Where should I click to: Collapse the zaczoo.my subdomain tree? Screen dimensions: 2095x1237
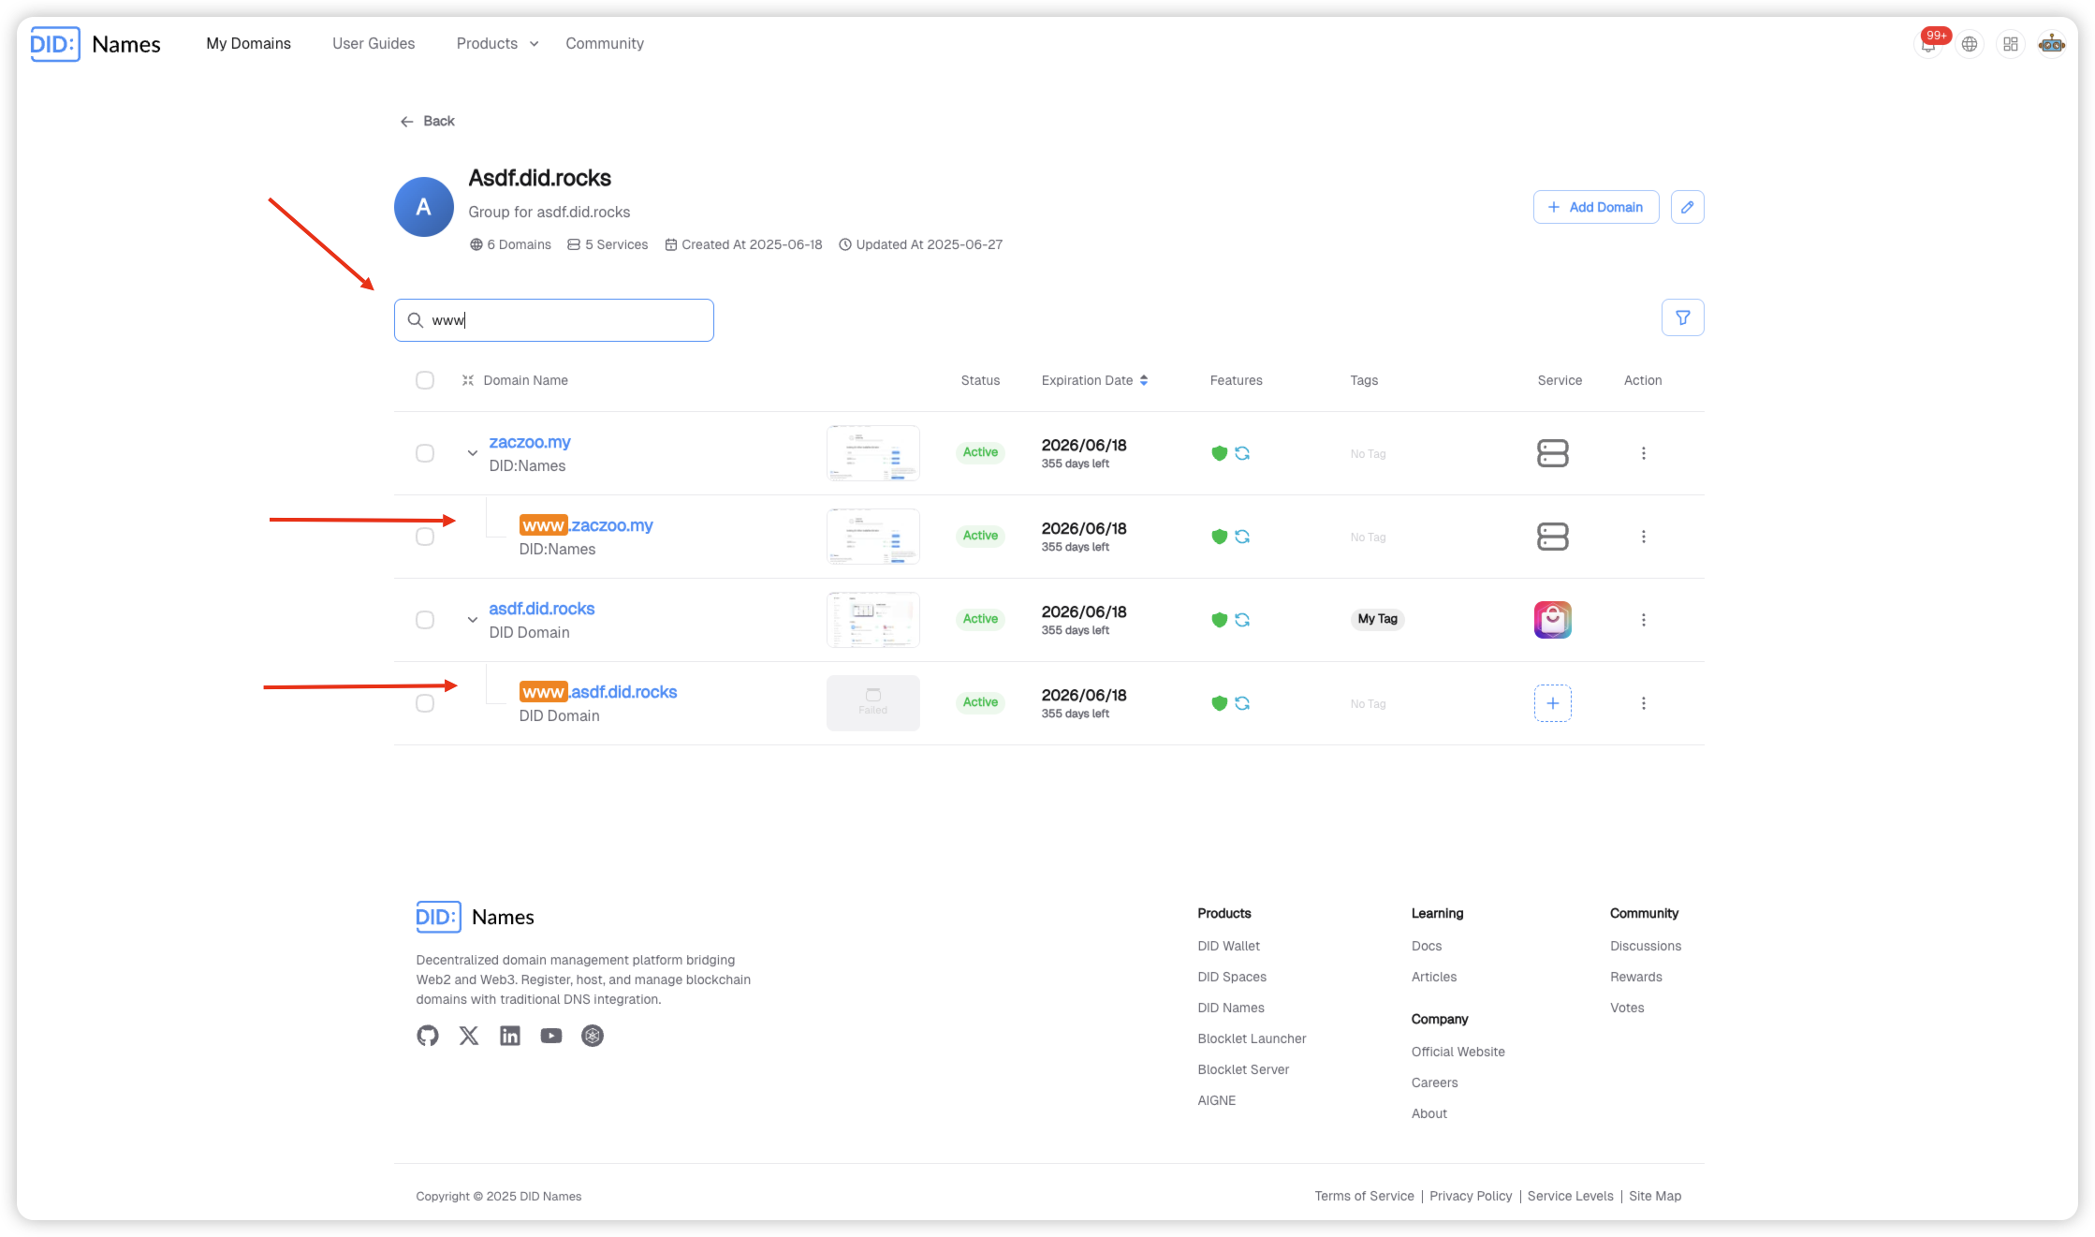[472, 453]
